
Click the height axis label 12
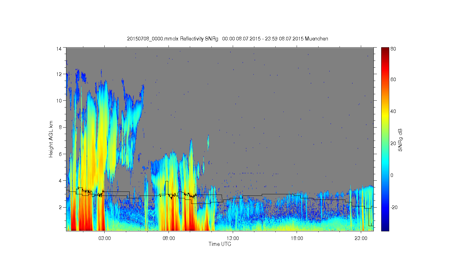[59, 74]
